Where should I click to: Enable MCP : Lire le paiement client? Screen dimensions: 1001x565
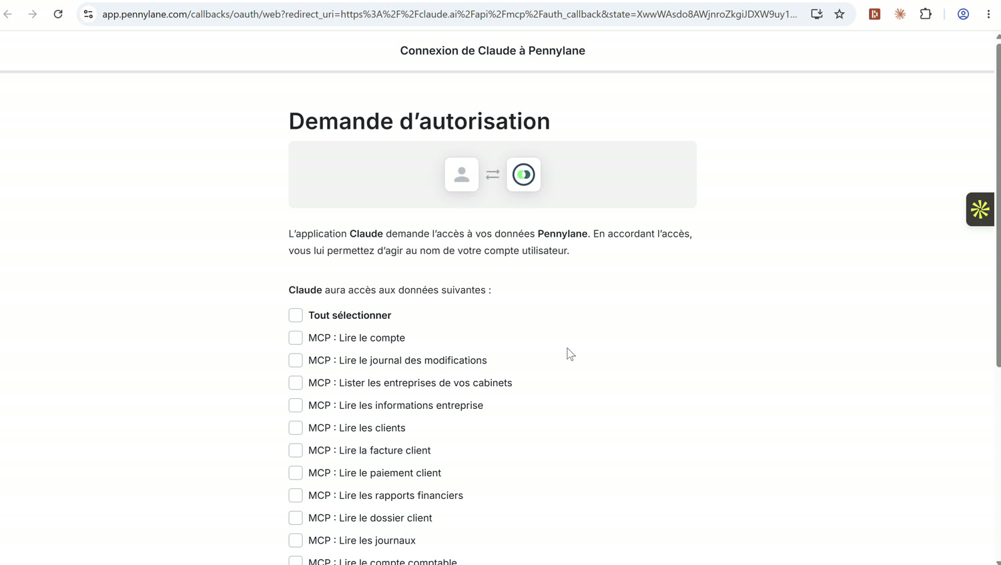pyautogui.click(x=296, y=473)
